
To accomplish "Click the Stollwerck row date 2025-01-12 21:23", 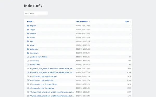I will [x=83, y=49].
